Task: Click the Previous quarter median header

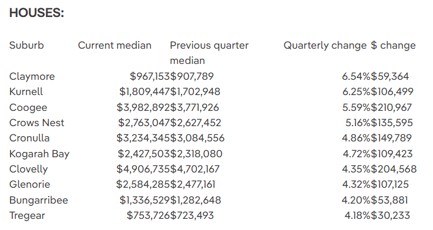Action: point(209,53)
